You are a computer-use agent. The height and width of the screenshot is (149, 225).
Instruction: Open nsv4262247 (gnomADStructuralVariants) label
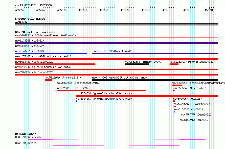point(43,67)
